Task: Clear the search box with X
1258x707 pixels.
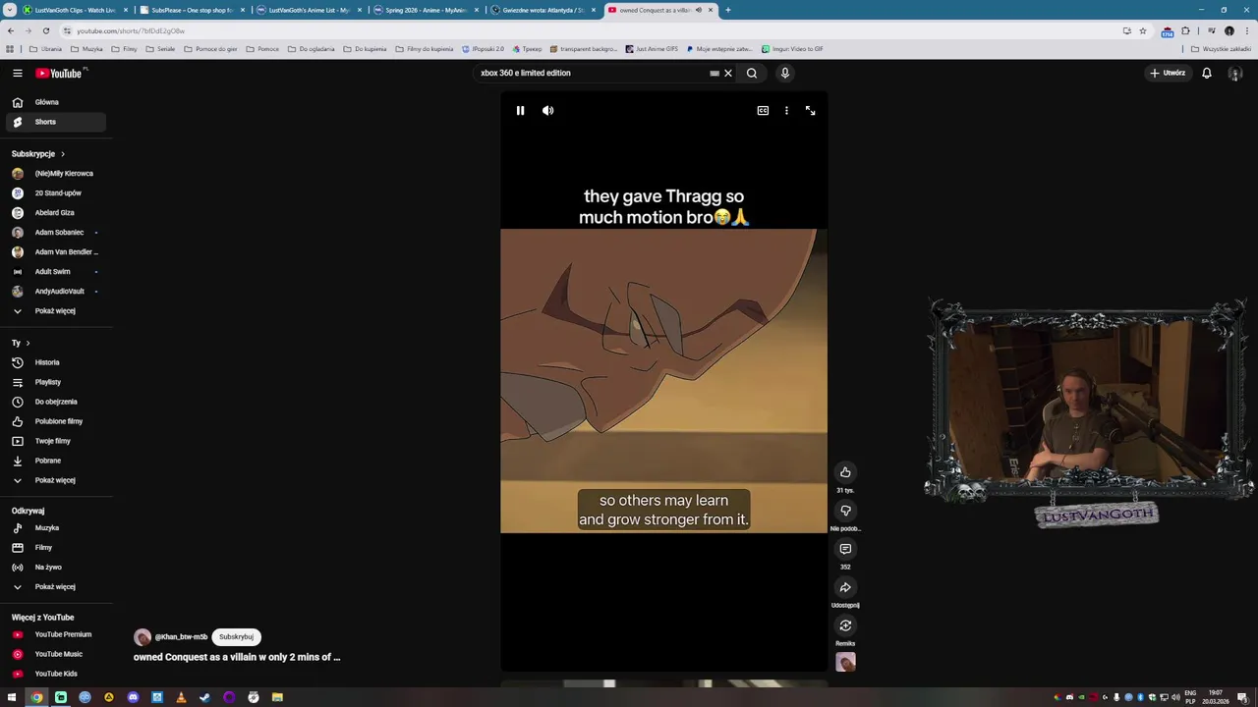Action: pyautogui.click(x=728, y=73)
